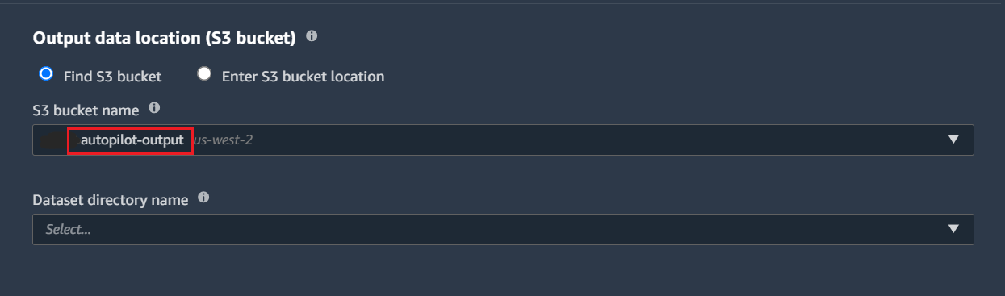Viewport: 1005px width, 296px height.
Task: Click the blurred prefix before autopilot-output
Action: (53, 140)
